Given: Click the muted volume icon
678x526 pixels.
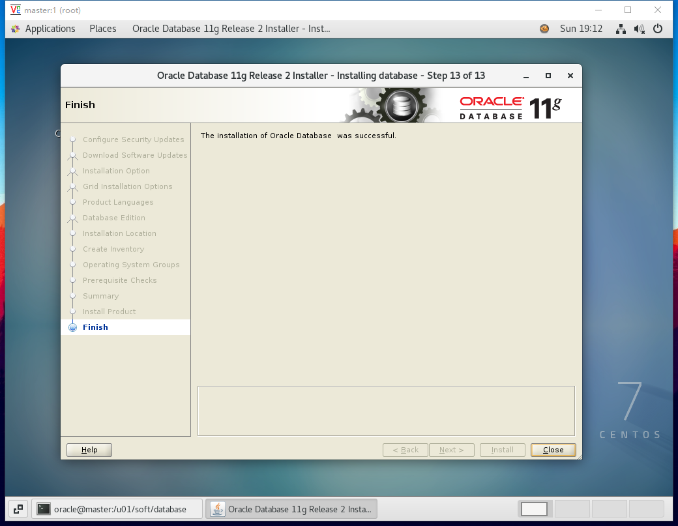Looking at the screenshot, I should tap(639, 29).
